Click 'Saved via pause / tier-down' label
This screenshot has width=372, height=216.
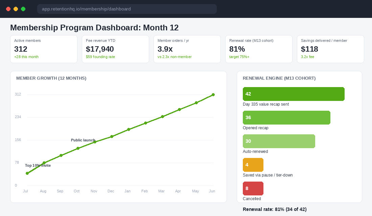pos(268,175)
